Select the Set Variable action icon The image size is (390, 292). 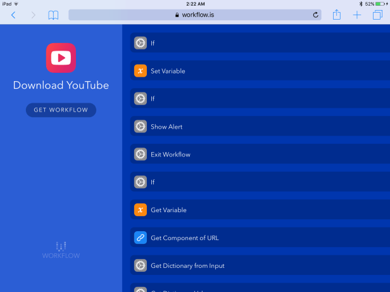[x=141, y=71]
